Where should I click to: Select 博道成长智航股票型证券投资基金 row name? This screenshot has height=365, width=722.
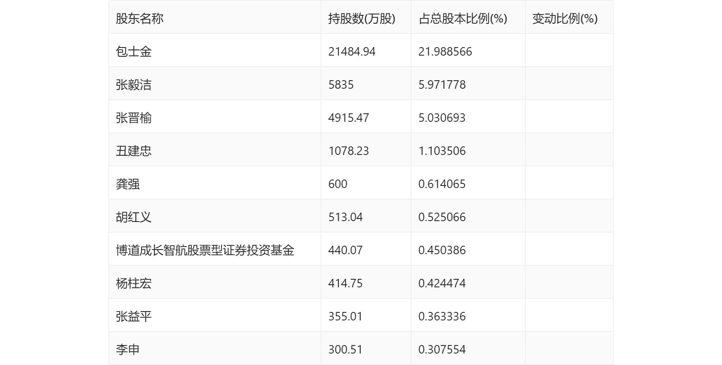pyautogui.click(x=205, y=250)
